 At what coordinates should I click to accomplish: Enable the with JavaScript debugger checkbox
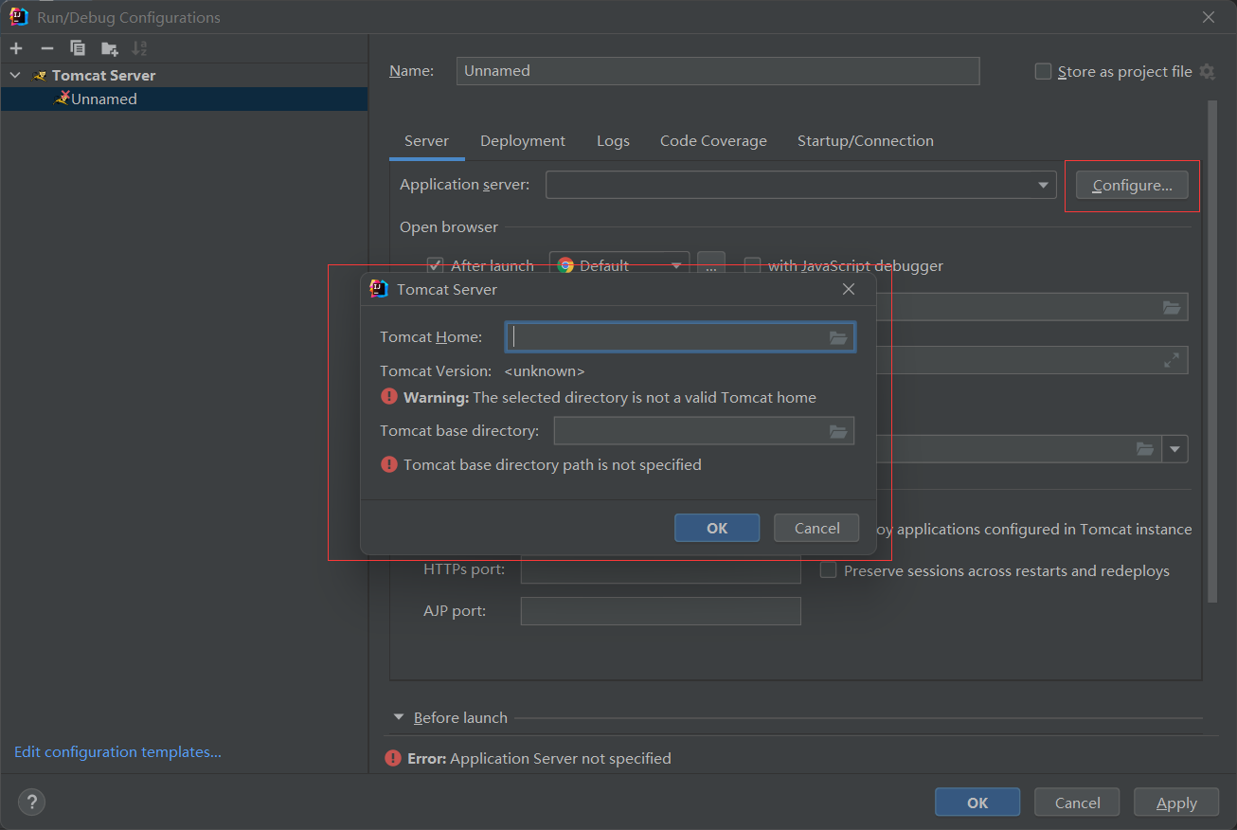point(753,265)
